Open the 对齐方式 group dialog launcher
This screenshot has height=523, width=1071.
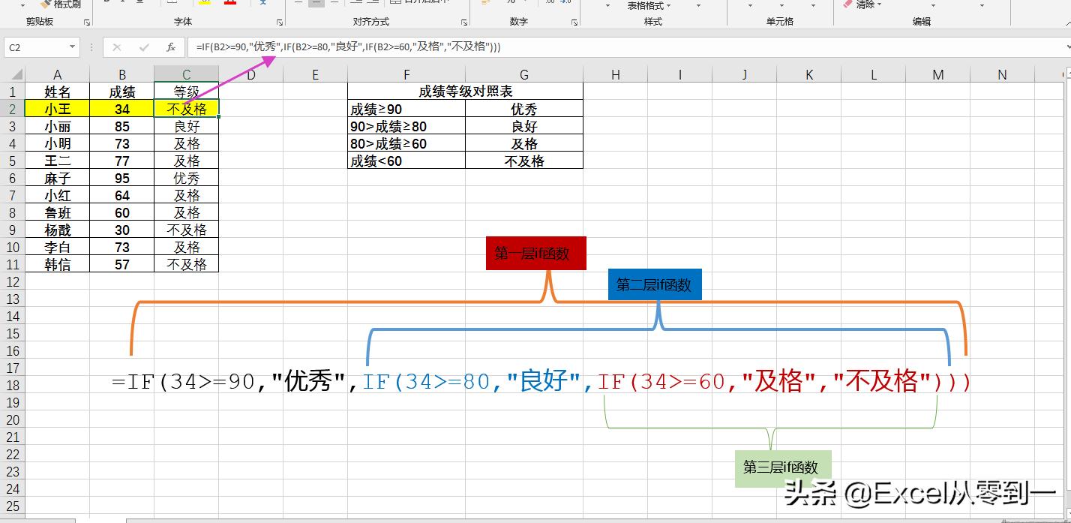pos(465,22)
